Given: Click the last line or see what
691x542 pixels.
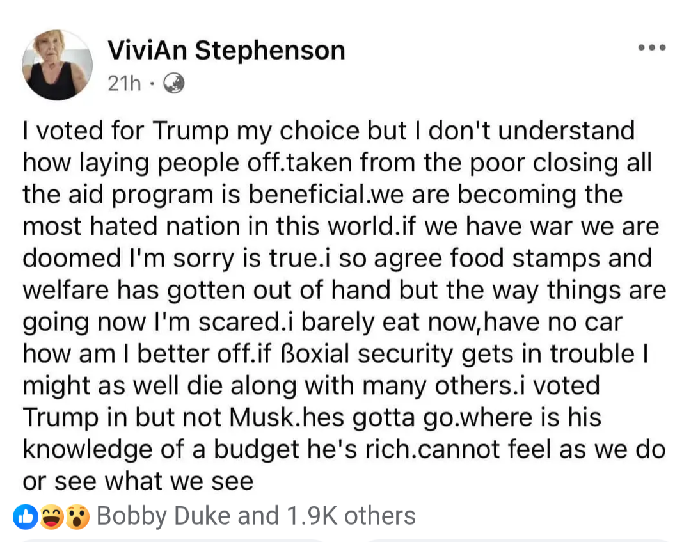Looking at the screenshot, I should [x=138, y=481].
